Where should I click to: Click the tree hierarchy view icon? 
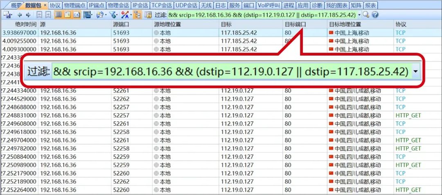click(137, 15)
